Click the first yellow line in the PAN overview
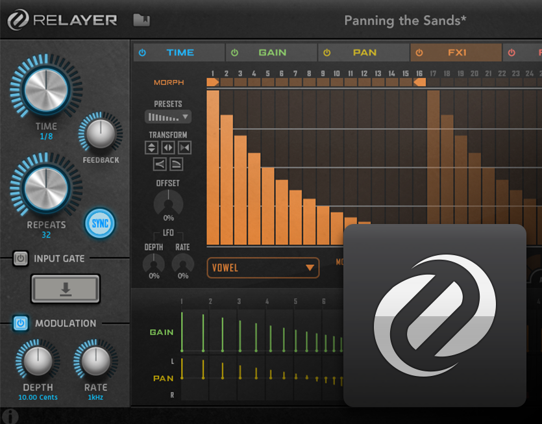The width and height of the screenshot is (542, 424). pyautogui.click(x=182, y=369)
